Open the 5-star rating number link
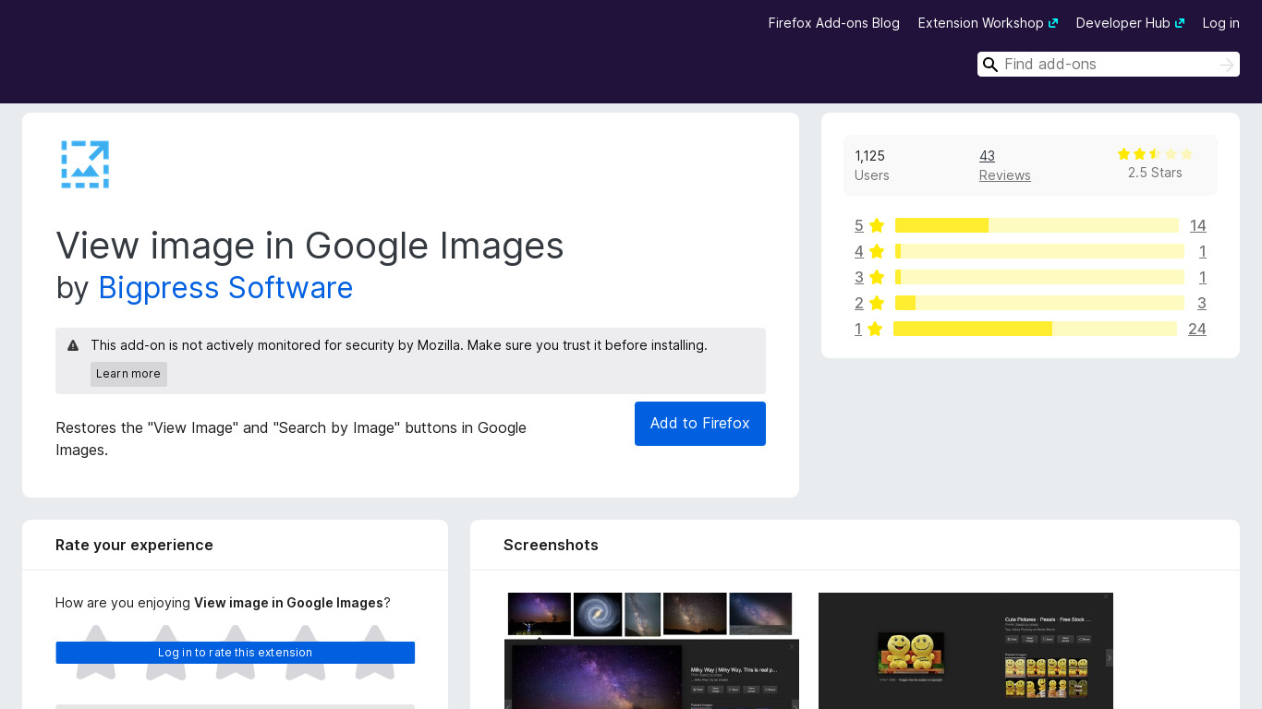 click(859, 225)
